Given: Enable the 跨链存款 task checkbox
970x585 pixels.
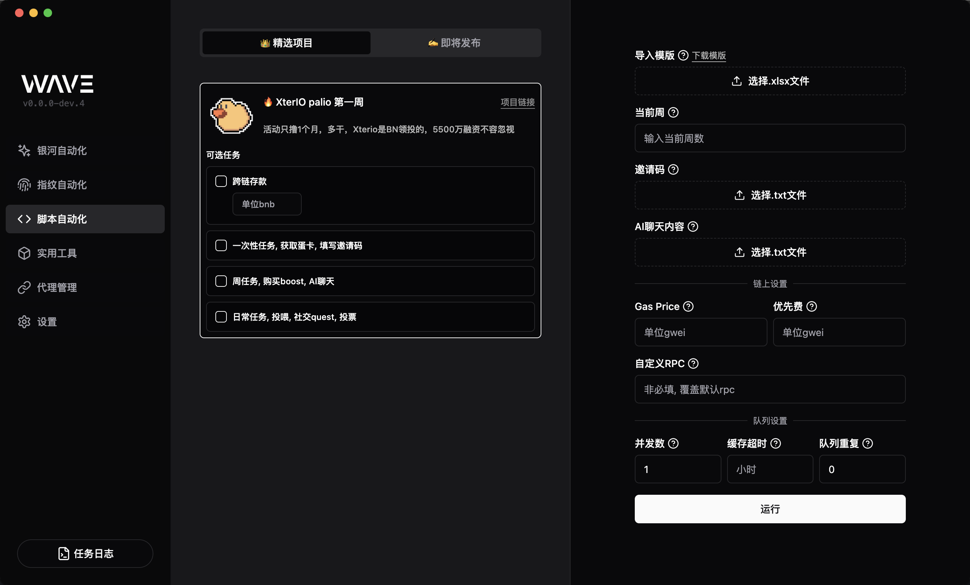Looking at the screenshot, I should coord(221,182).
